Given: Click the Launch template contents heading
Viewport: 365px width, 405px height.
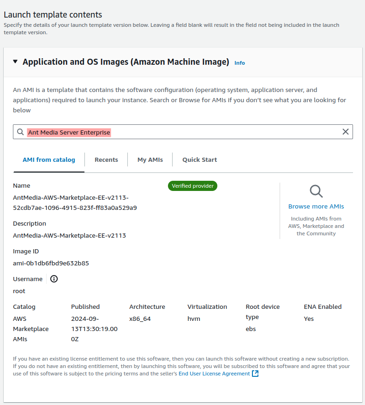Looking at the screenshot, I should point(53,15).
